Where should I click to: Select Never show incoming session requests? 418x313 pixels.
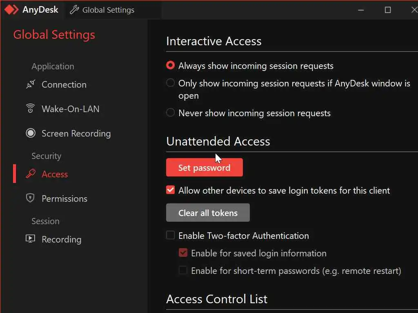coord(171,113)
